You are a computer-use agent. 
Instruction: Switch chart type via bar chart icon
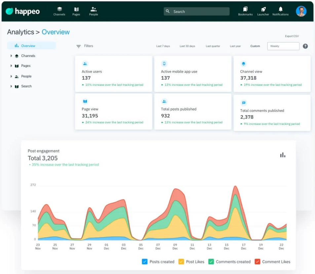click(x=283, y=155)
